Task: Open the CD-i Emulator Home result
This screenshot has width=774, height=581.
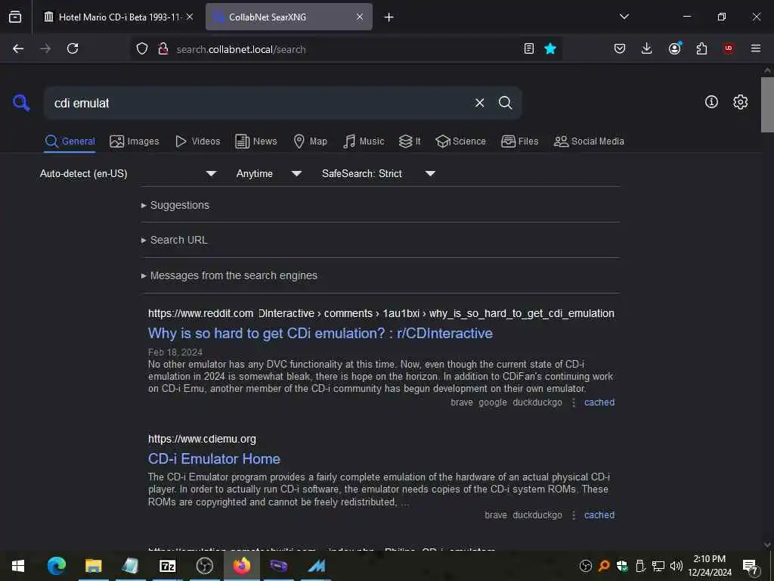Action: (214, 459)
